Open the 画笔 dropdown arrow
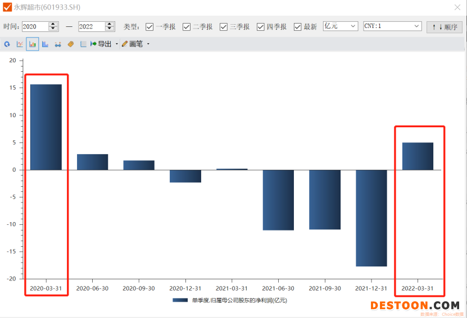Screen dimensions: 467x318 [148, 44]
